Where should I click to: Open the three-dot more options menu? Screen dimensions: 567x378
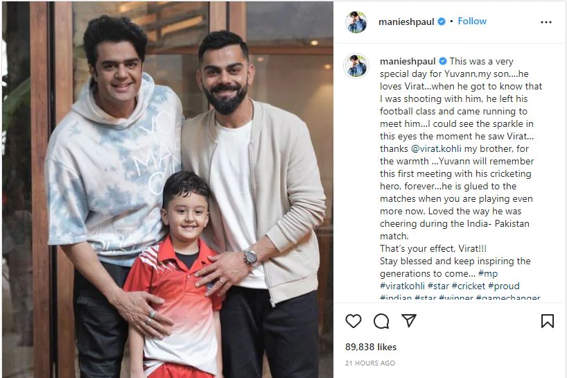(x=546, y=22)
